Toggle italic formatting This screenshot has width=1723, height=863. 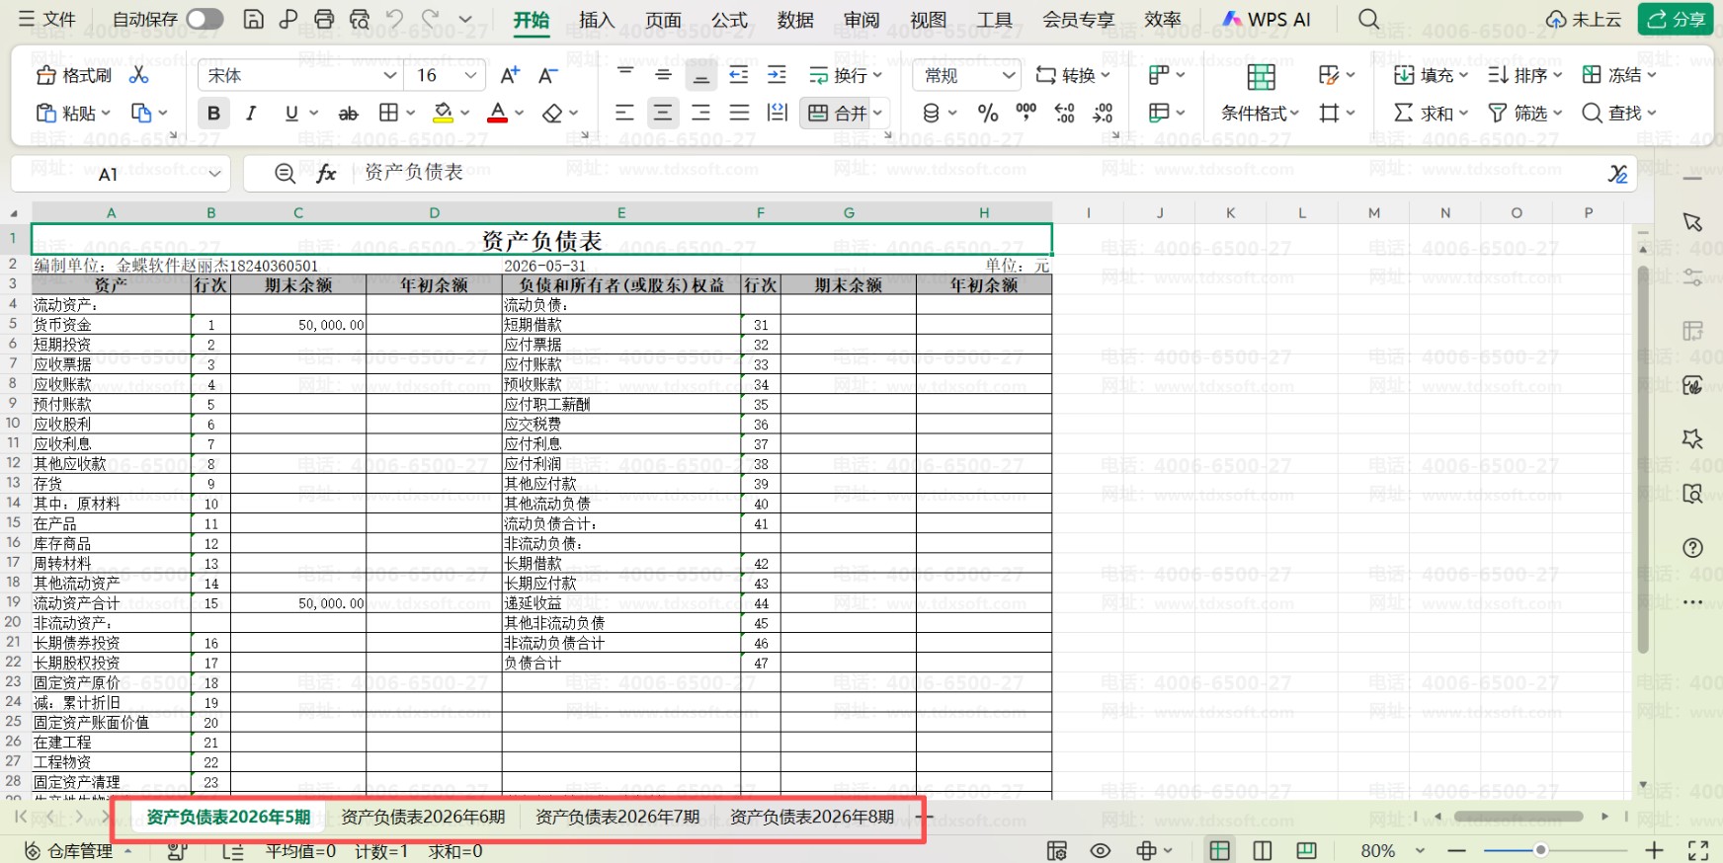[251, 114]
